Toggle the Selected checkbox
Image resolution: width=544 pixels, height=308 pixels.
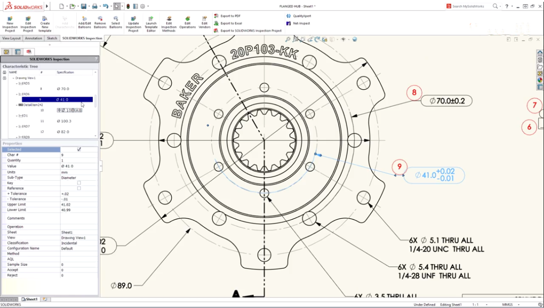click(x=79, y=149)
